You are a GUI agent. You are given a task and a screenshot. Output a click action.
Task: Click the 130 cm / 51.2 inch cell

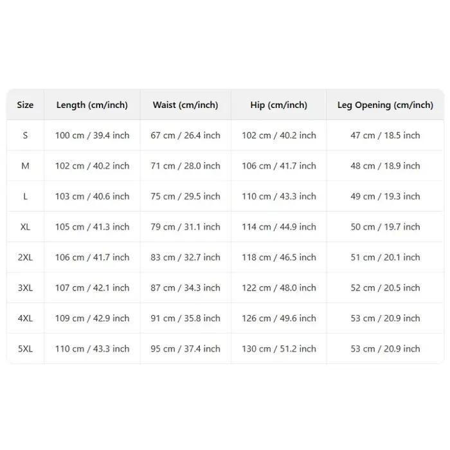pos(278,348)
